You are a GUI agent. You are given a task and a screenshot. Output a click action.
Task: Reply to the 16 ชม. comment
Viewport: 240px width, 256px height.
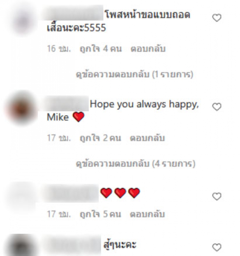pos(148,49)
